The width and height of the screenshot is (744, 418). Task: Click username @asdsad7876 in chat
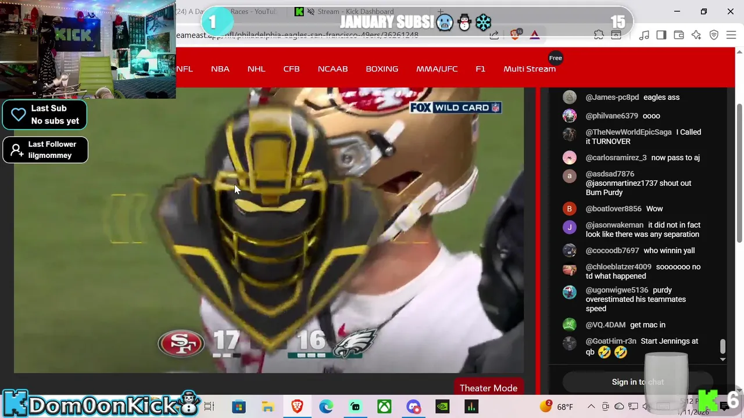pos(610,174)
